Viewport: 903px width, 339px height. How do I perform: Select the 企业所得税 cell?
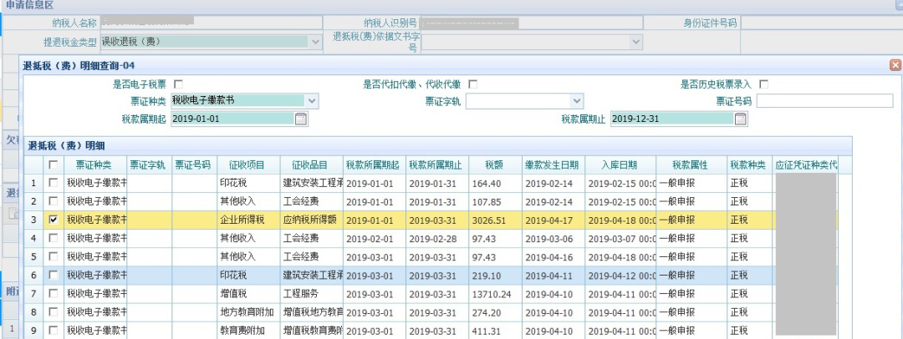point(248,220)
